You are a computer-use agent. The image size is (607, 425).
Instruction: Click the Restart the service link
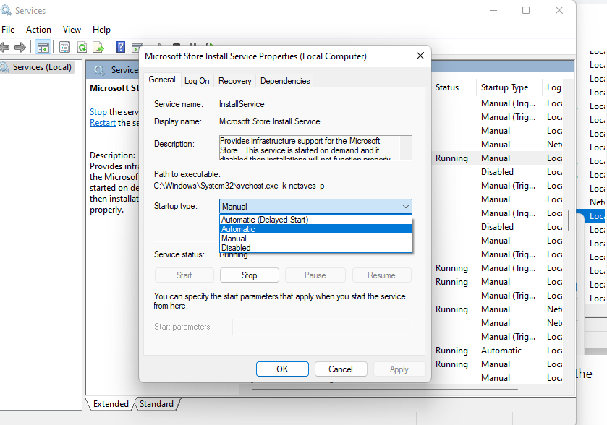coord(103,123)
